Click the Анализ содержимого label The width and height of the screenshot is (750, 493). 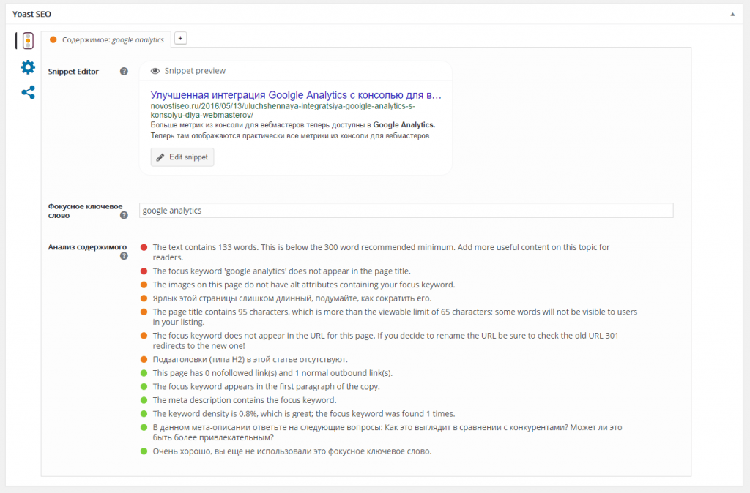(87, 247)
